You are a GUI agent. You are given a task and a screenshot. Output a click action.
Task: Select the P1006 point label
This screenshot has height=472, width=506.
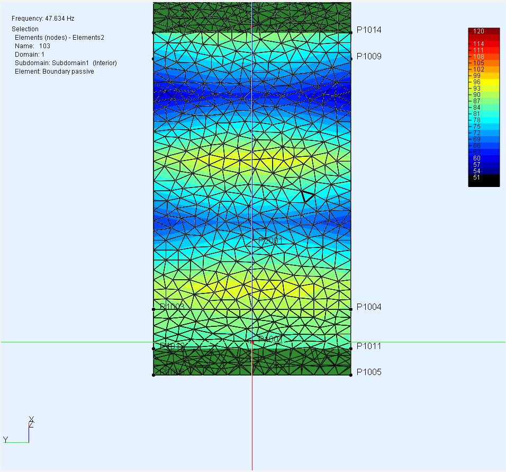(172, 372)
